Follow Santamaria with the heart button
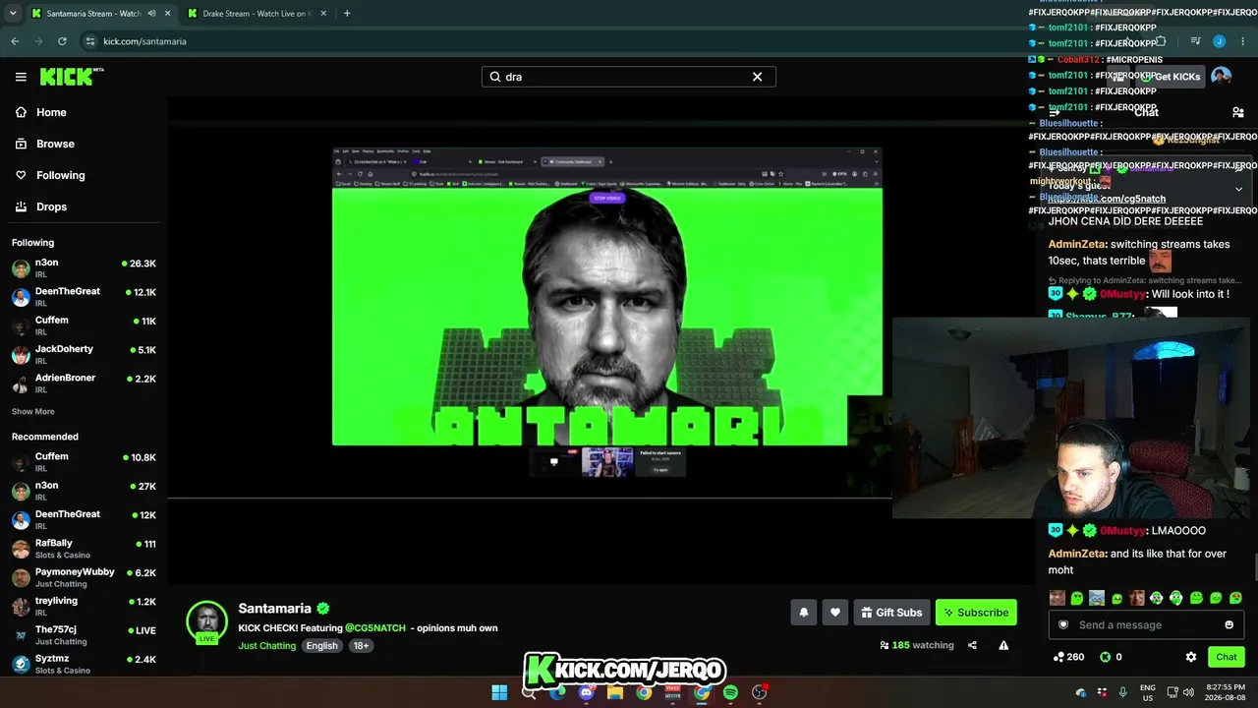Screen dimensions: 1258x708 pos(834,613)
